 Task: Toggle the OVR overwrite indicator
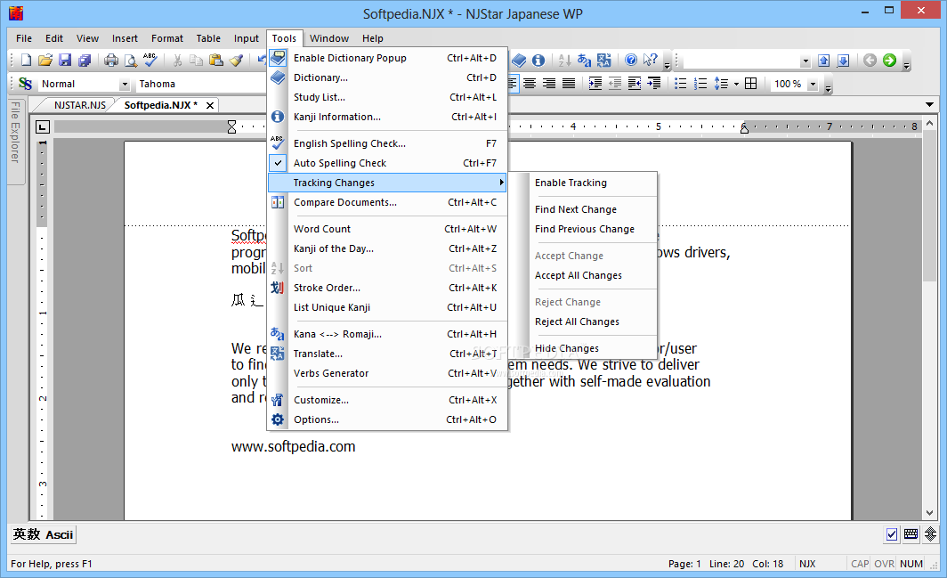coord(884,564)
